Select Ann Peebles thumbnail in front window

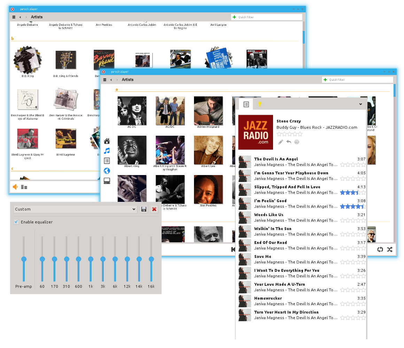click(x=208, y=190)
